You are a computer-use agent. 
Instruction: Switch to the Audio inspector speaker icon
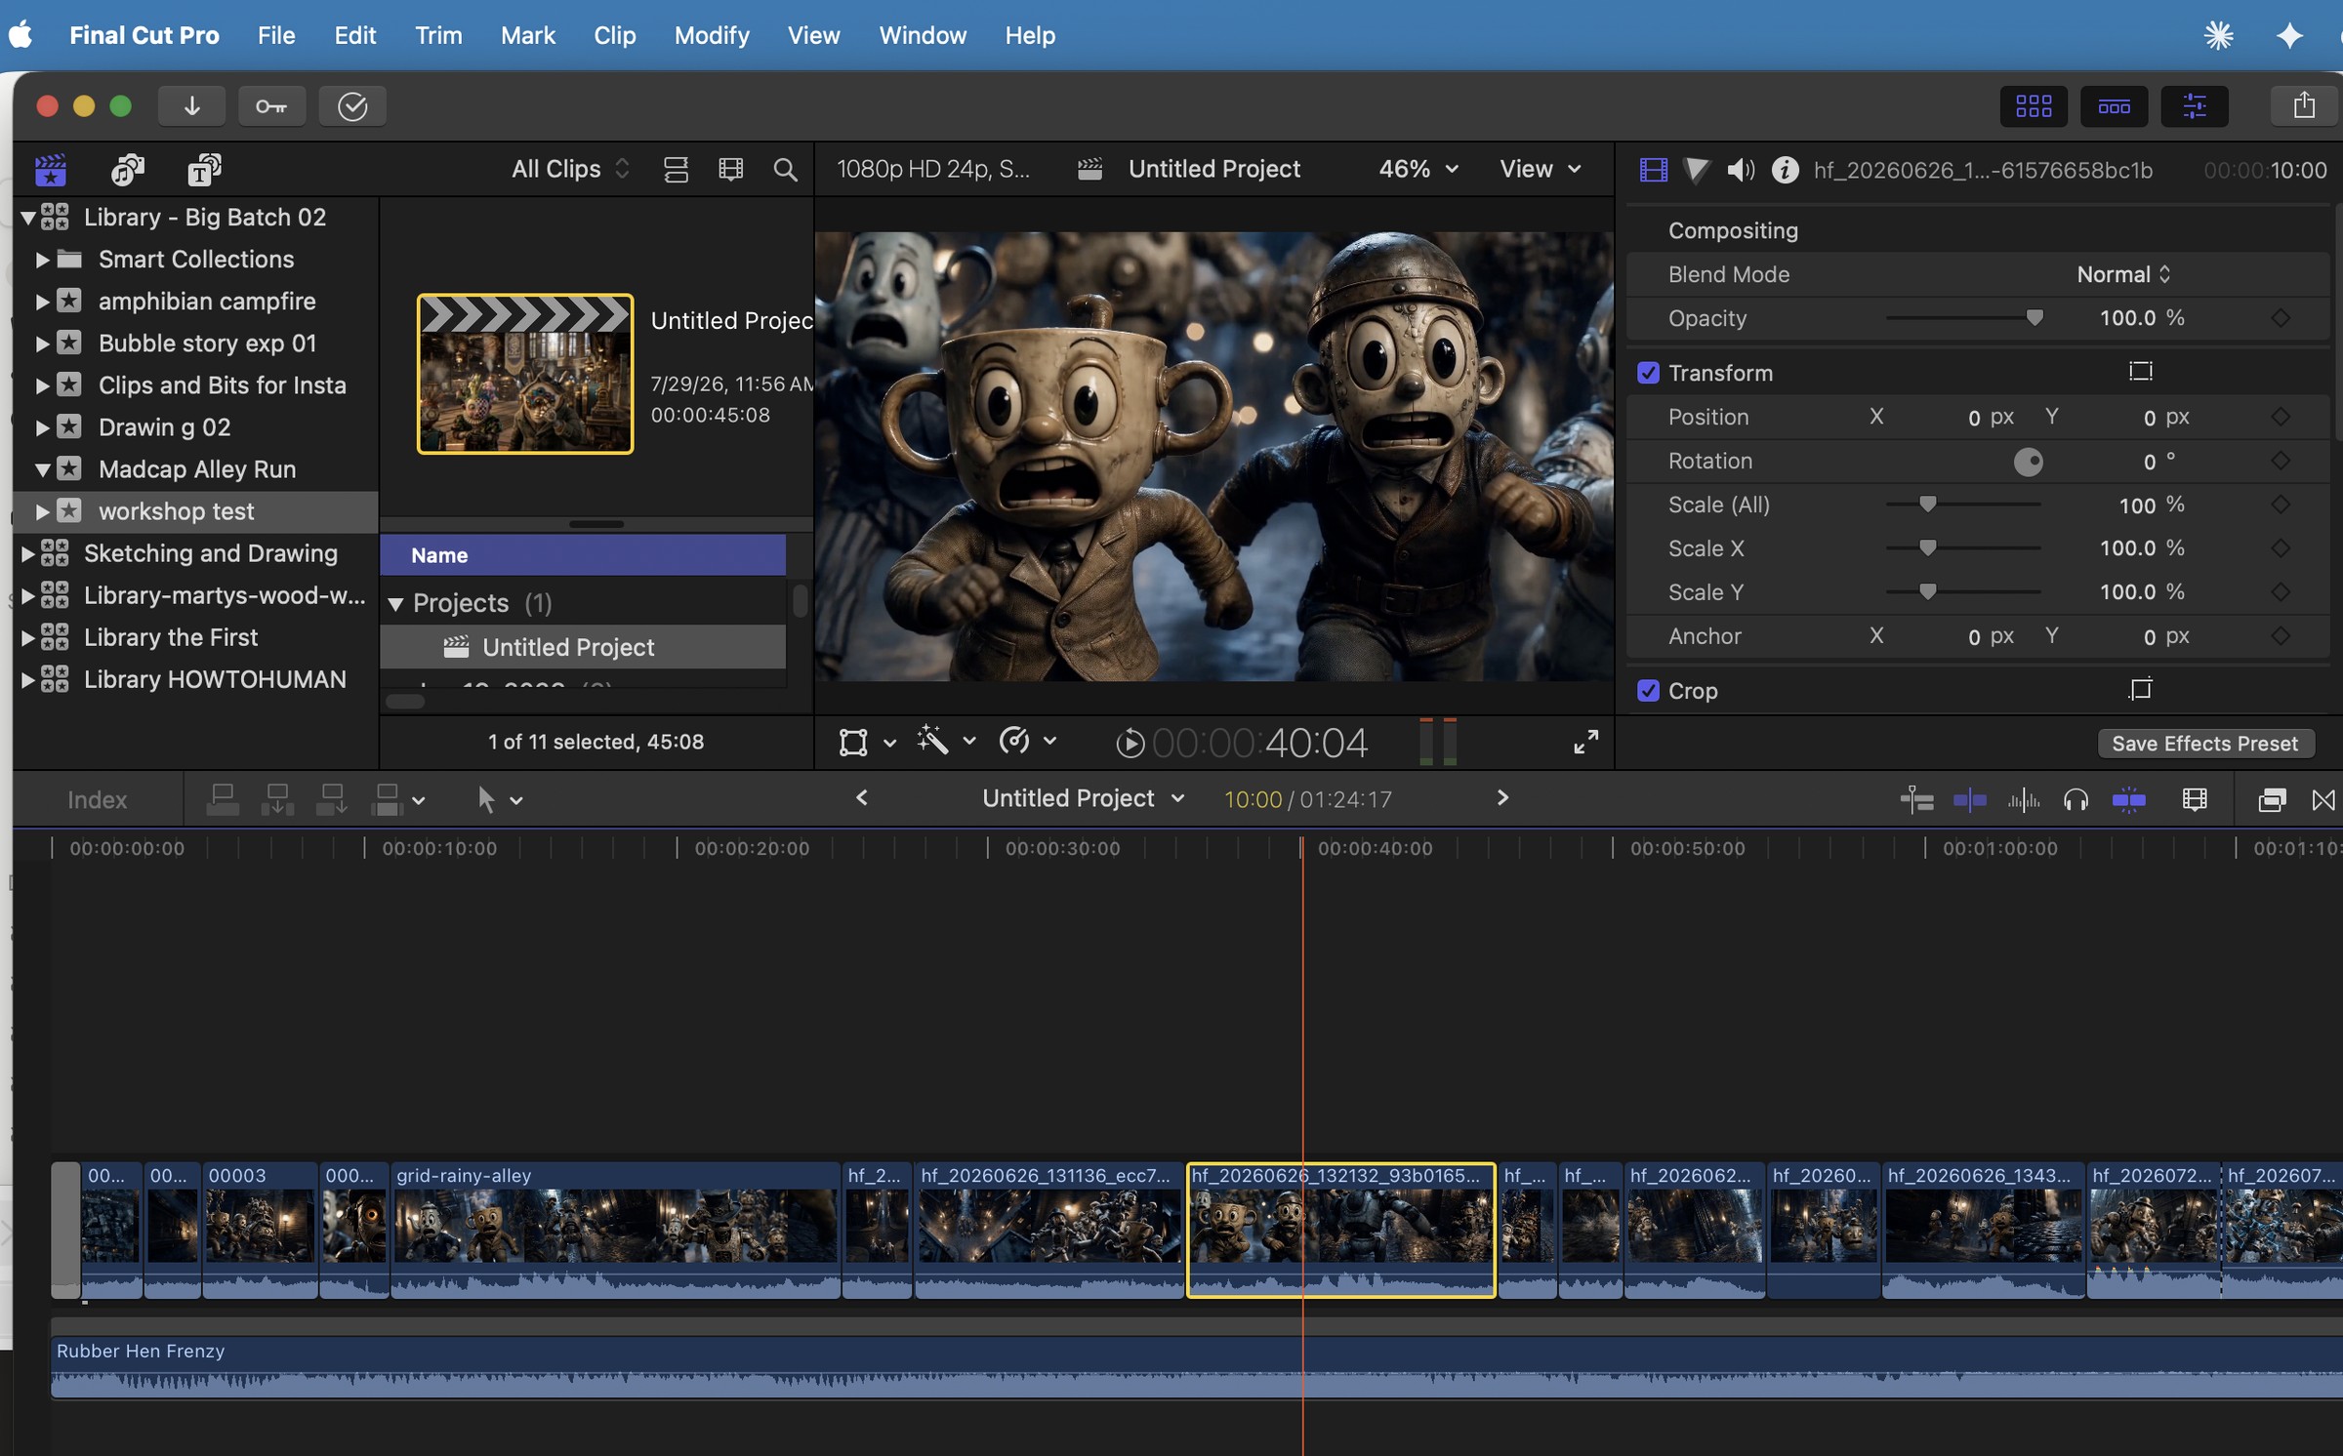pyautogui.click(x=1741, y=170)
